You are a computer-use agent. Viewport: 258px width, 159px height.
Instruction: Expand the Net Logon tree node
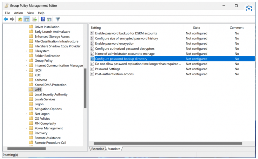point(26,114)
